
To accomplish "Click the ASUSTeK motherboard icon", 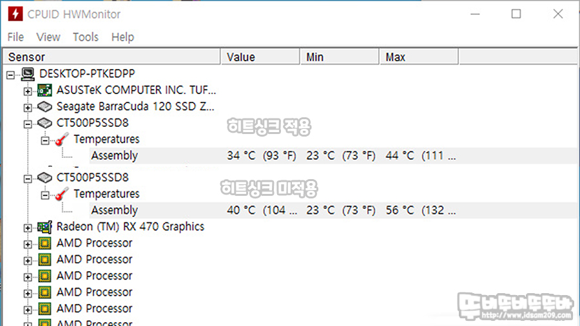I will (44, 90).
